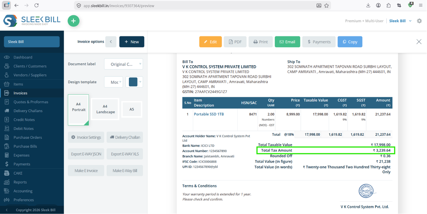Reload the page with refresh icon
Image resolution: width=427 pixels, height=214 pixels.
coord(37,5)
